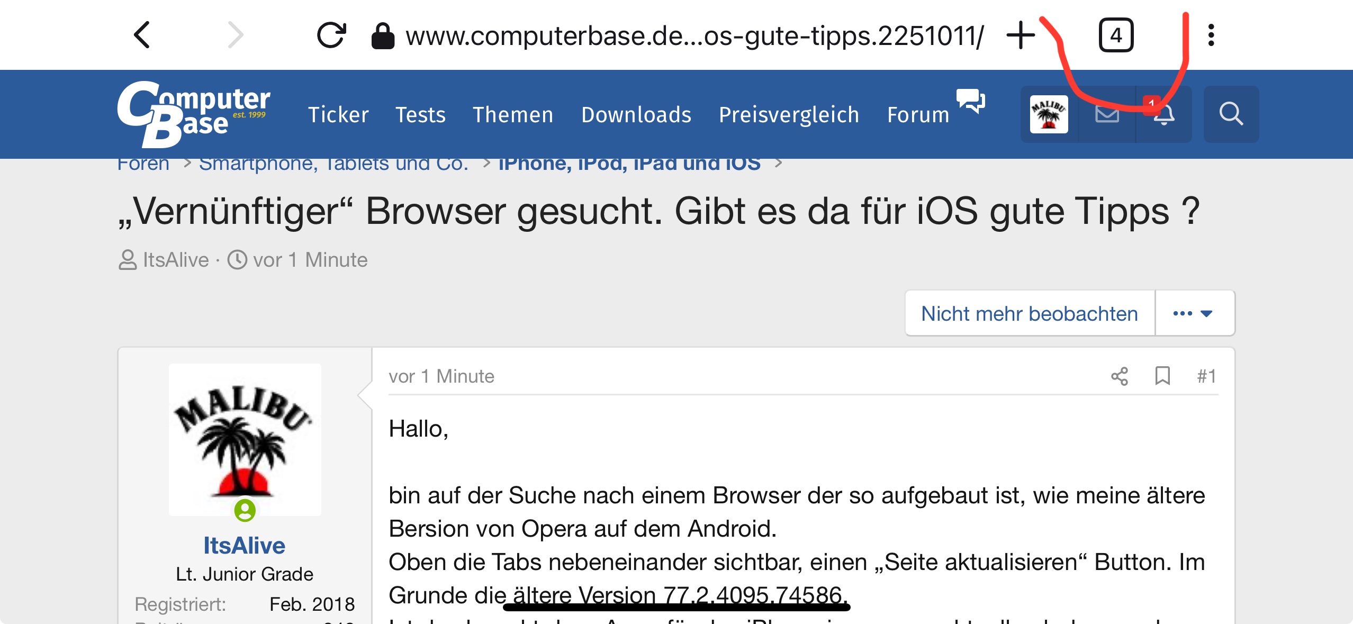The image size is (1353, 624).
Task: Click the Malibu avatar in header
Action: (x=1049, y=114)
